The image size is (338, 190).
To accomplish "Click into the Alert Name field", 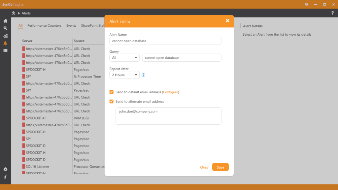I will [165, 41].
